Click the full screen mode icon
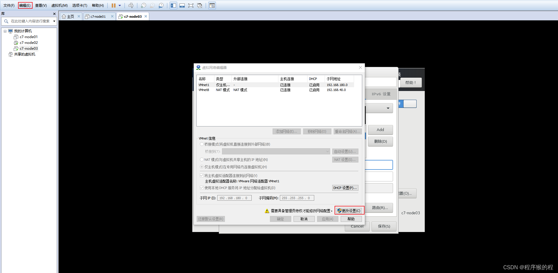The image size is (558, 273). coord(191,6)
